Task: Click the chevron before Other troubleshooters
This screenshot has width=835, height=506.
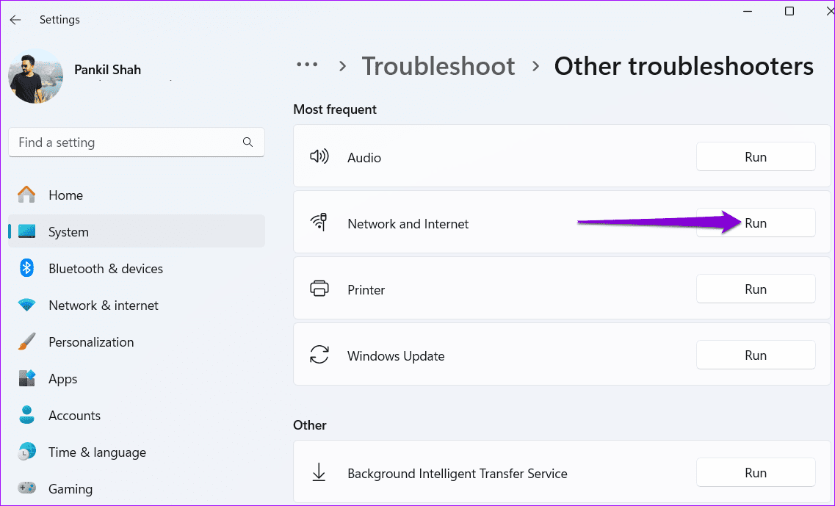Action: (x=535, y=67)
